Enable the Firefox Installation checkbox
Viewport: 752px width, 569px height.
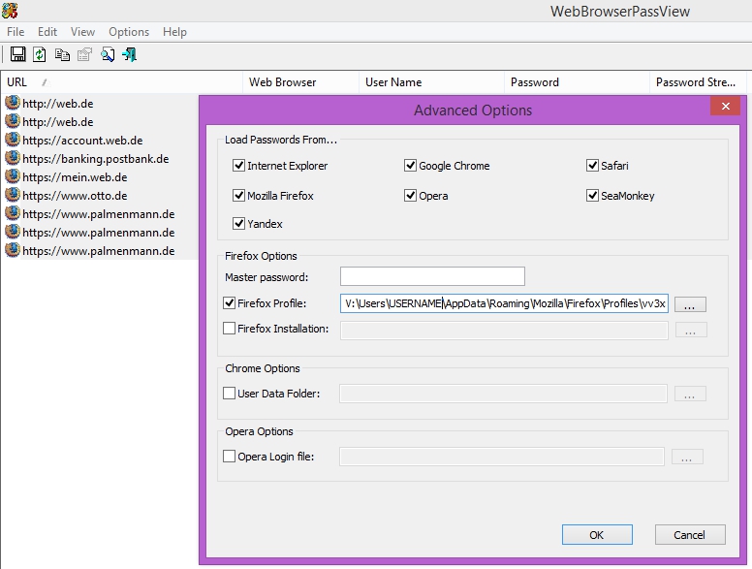click(230, 329)
